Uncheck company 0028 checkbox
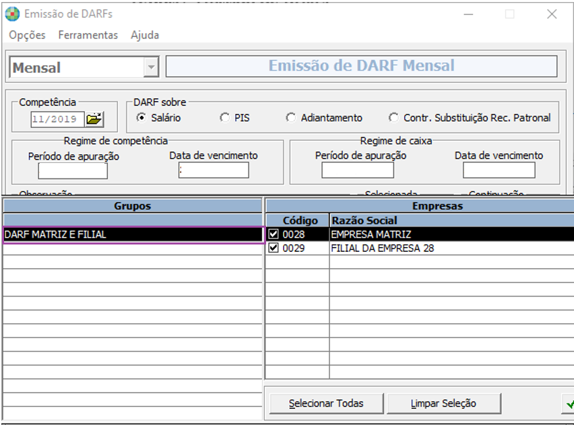This screenshot has width=574, height=425. point(274,234)
